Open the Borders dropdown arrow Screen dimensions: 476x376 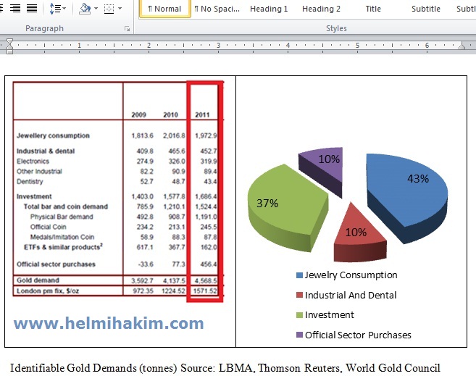pyautogui.click(x=120, y=9)
